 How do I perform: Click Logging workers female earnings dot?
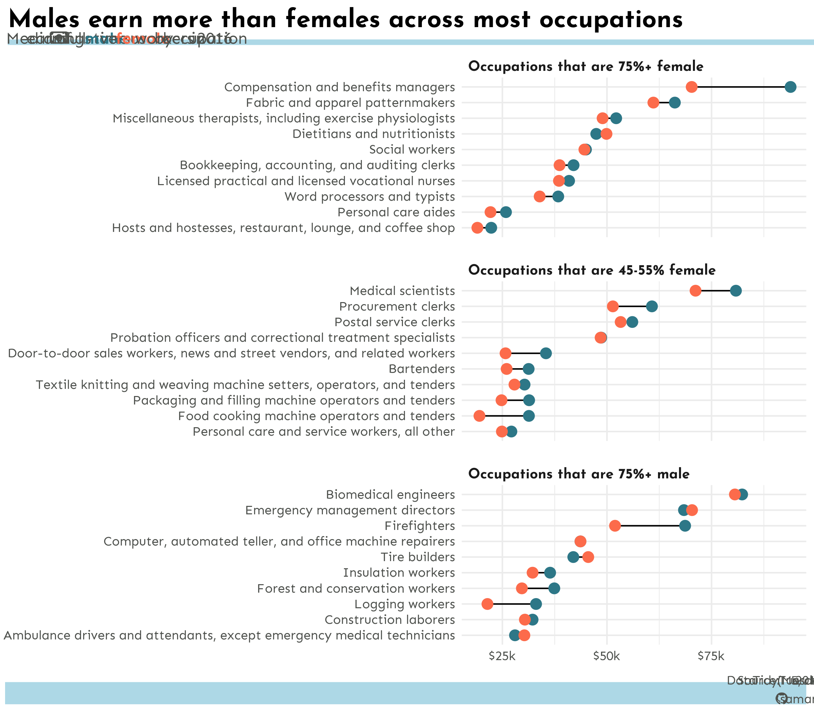[x=487, y=604]
